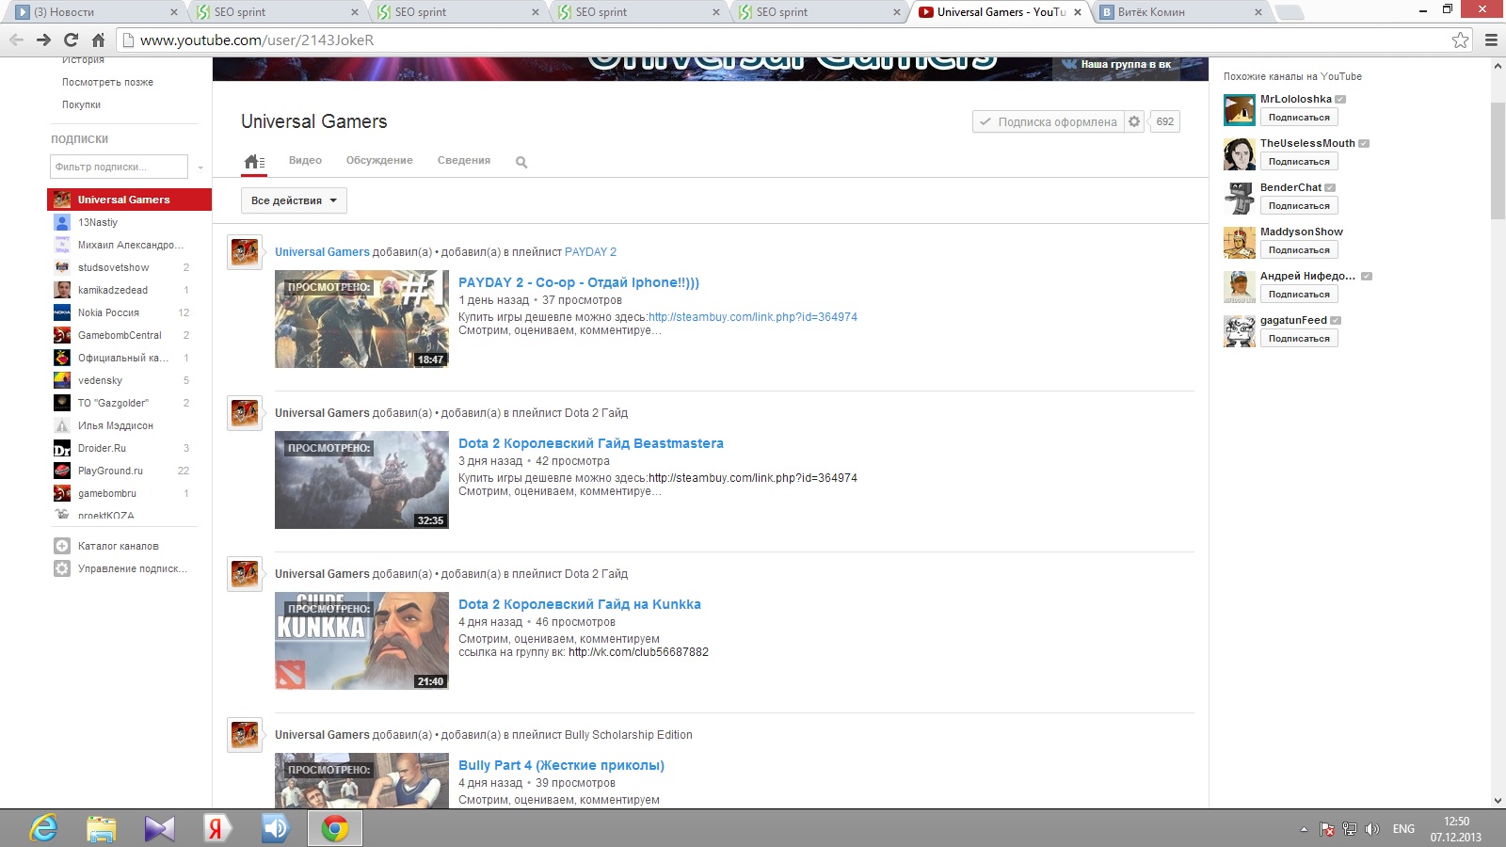Open Dota 2 Beastmastera guide title link

point(591,443)
